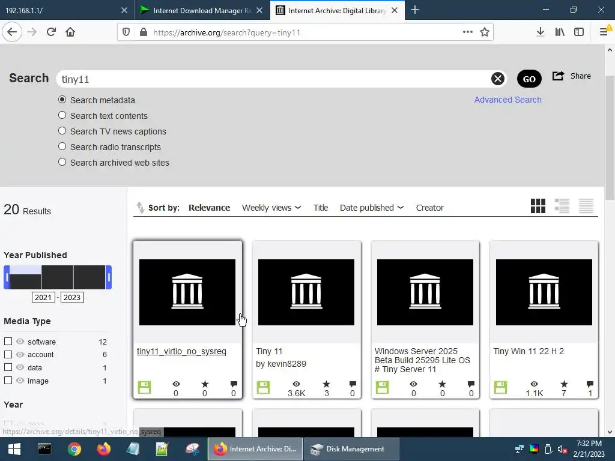Open the Firefox home page
Screen dimensions: 615x461
[70, 32]
